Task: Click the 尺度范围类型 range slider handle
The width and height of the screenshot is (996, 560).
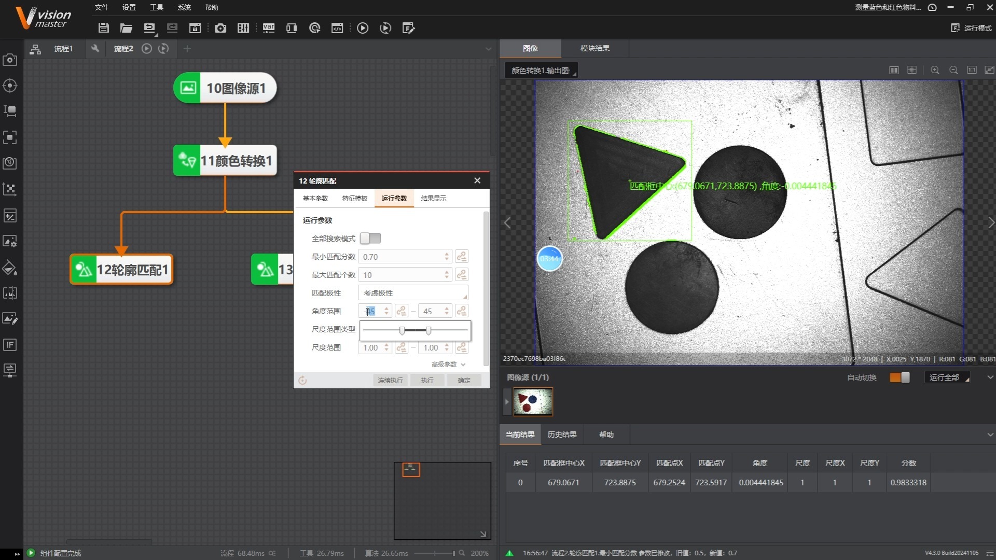Action: pyautogui.click(x=402, y=331)
